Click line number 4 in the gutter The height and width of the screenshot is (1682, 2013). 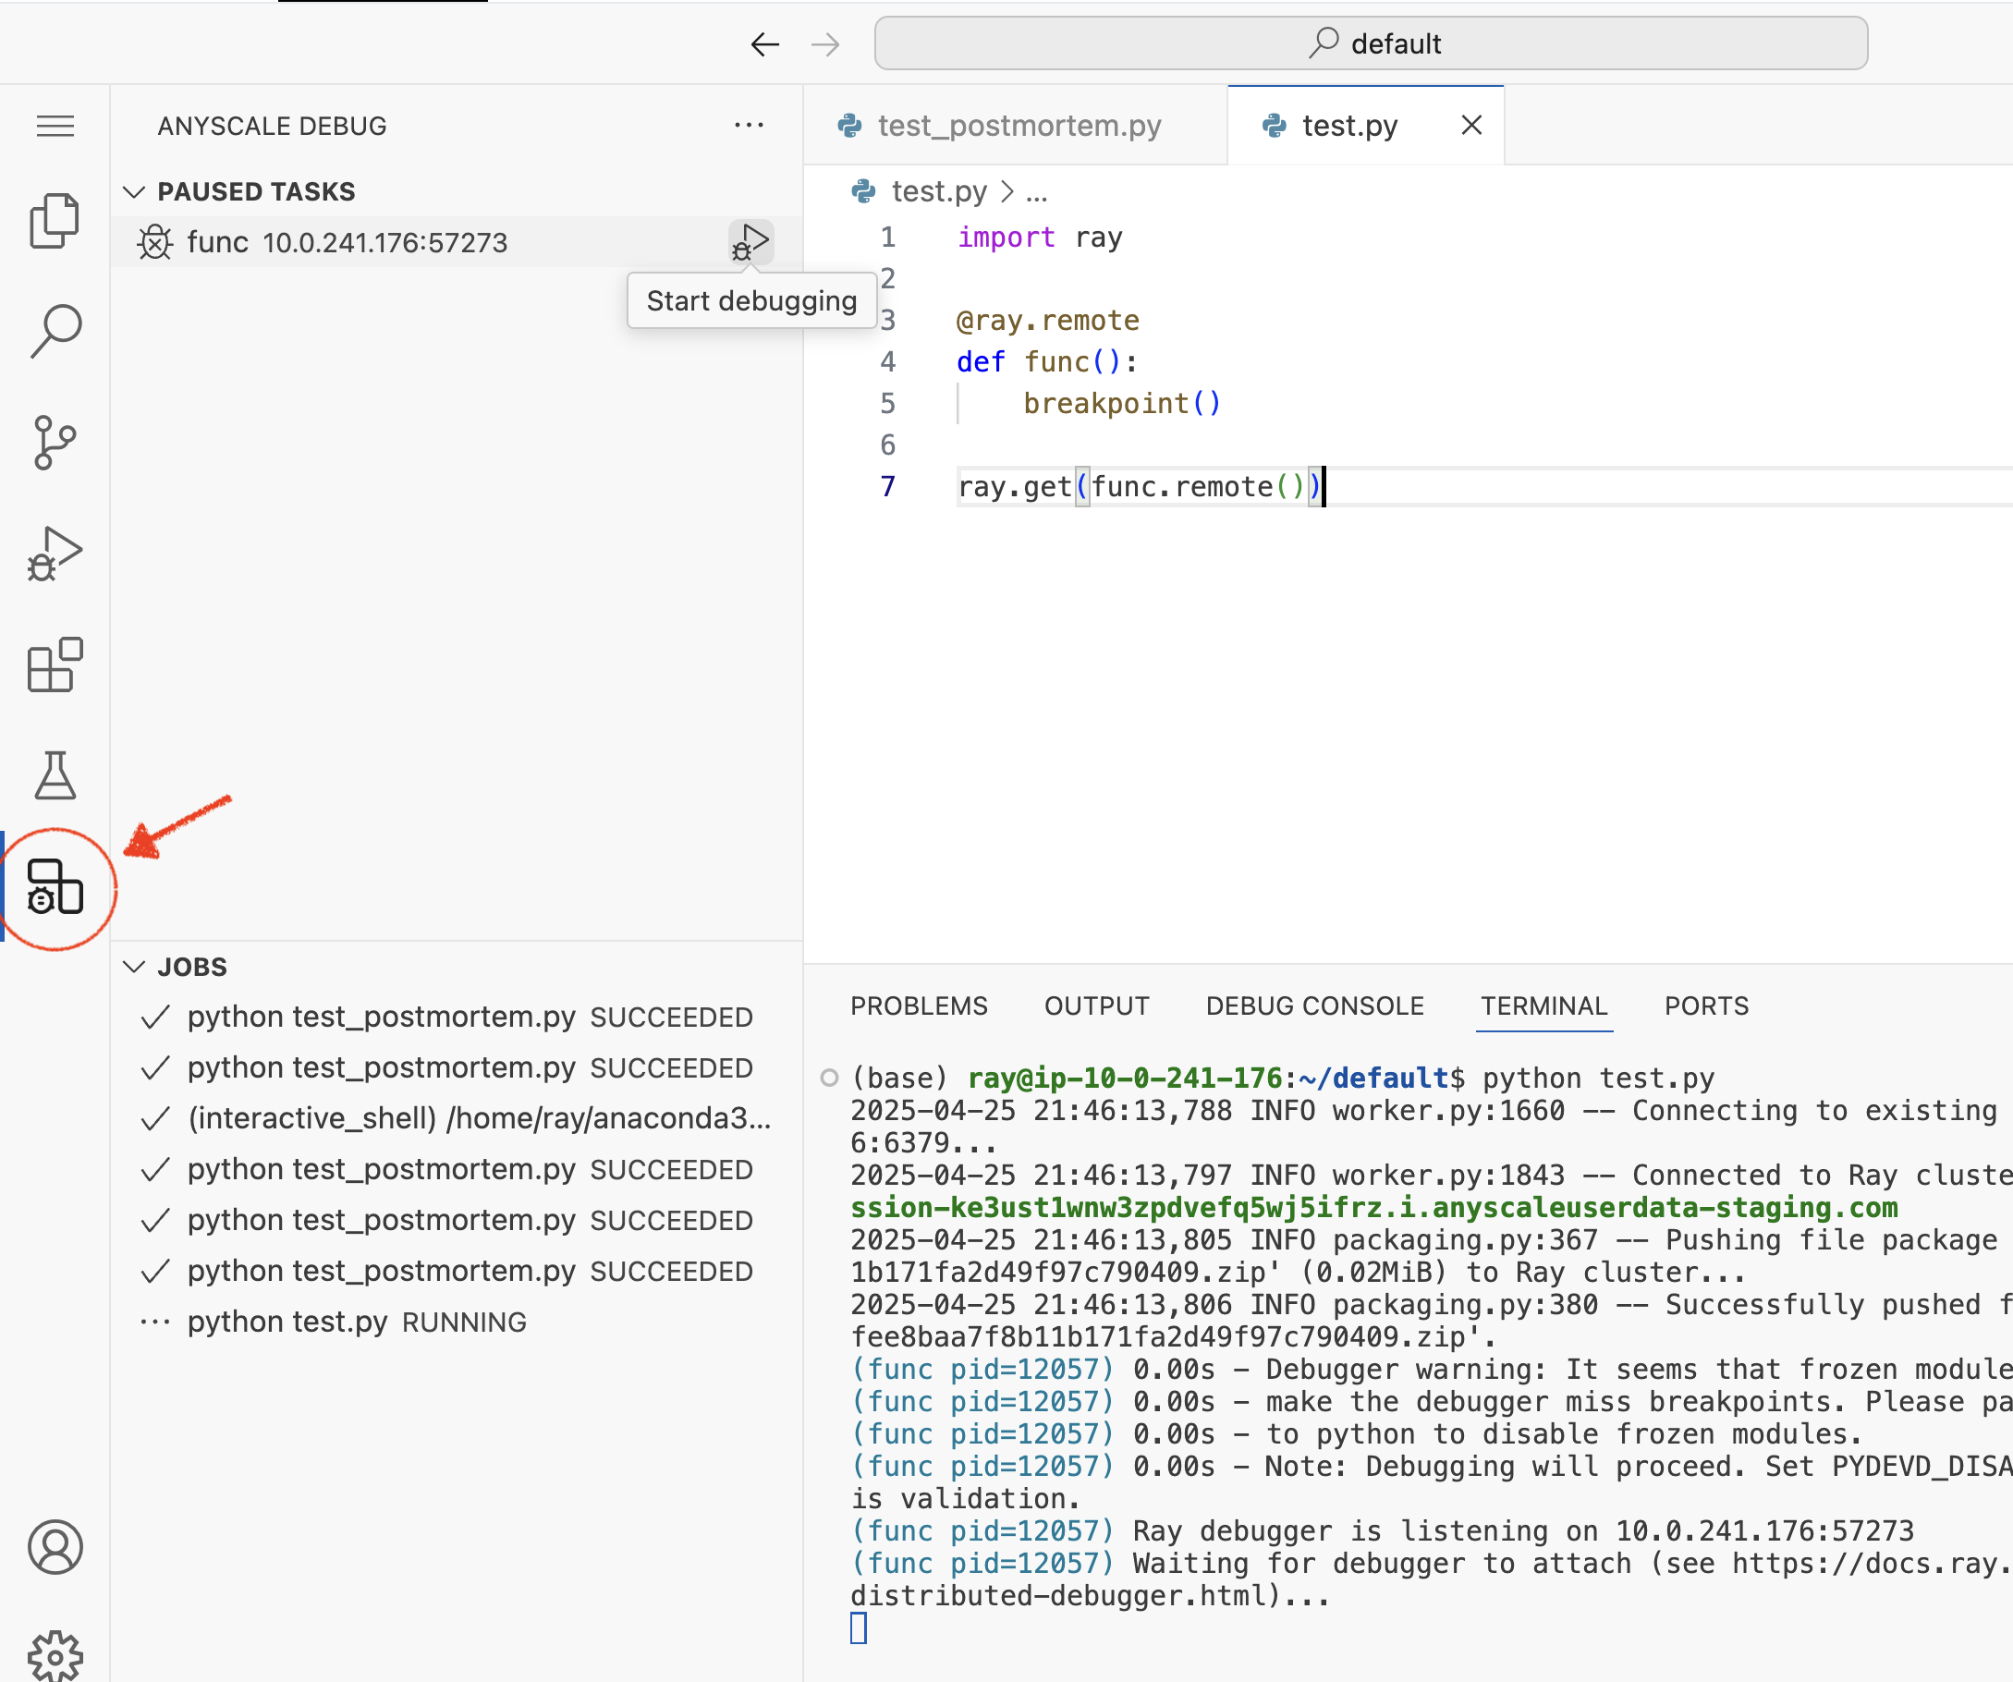(x=887, y=362)
